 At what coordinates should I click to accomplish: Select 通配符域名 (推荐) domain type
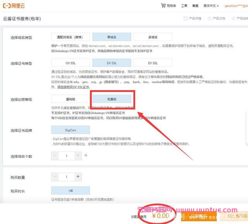coord(70,37)
